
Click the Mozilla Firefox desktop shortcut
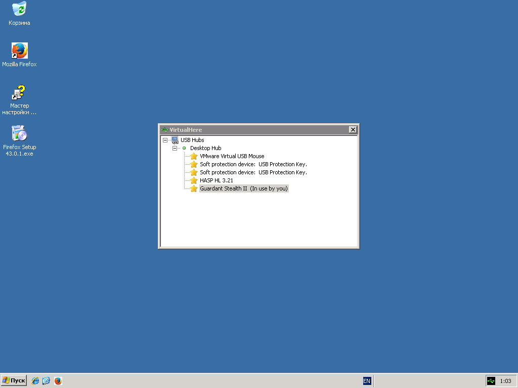tap(19, 51)
